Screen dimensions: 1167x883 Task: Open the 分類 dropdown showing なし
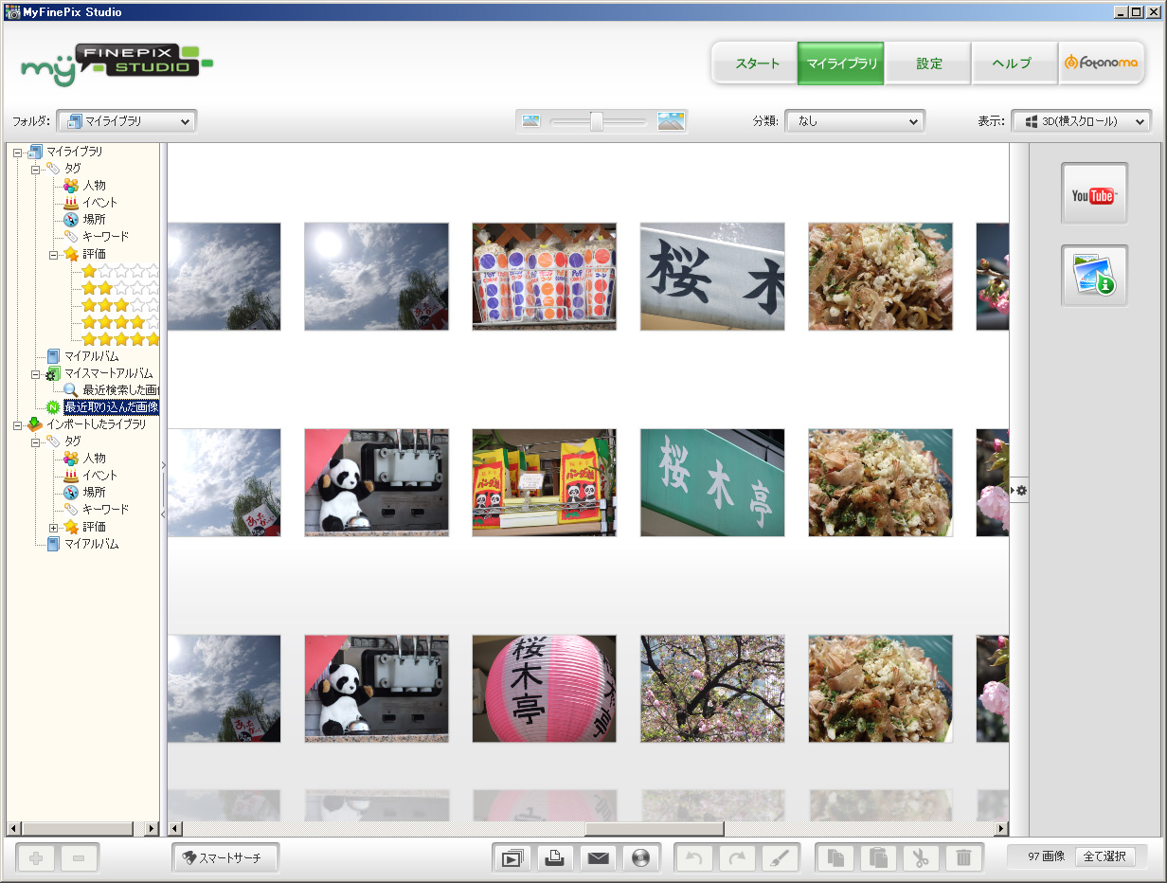[855, 121]
